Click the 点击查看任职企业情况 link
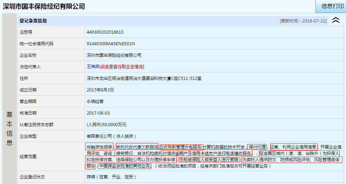 point(122,67)
